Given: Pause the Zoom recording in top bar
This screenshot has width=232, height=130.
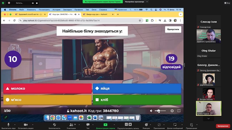Looking at the screenshot, I should (33, 3).
